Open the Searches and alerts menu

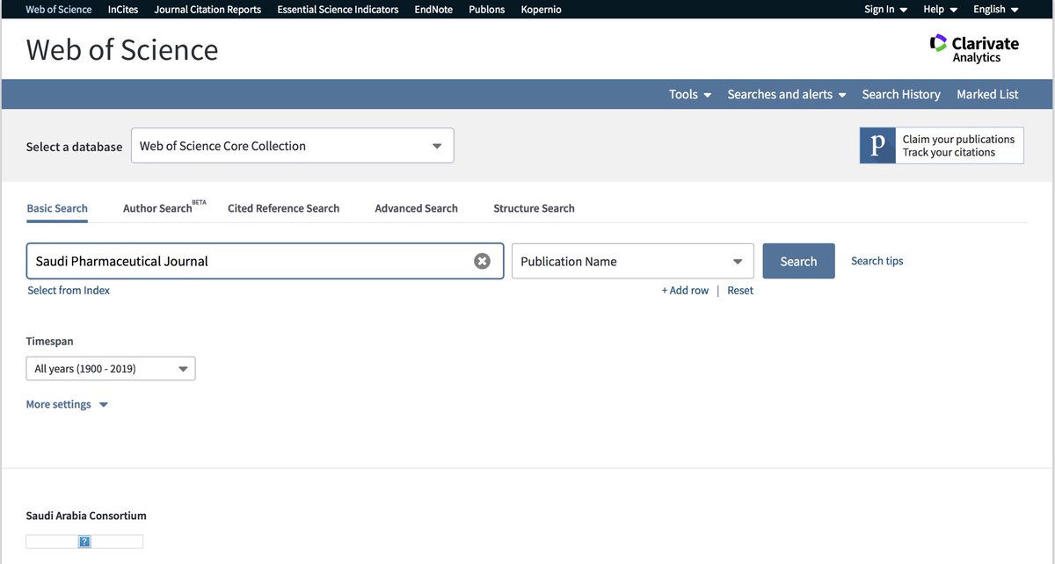pos(787,95)
